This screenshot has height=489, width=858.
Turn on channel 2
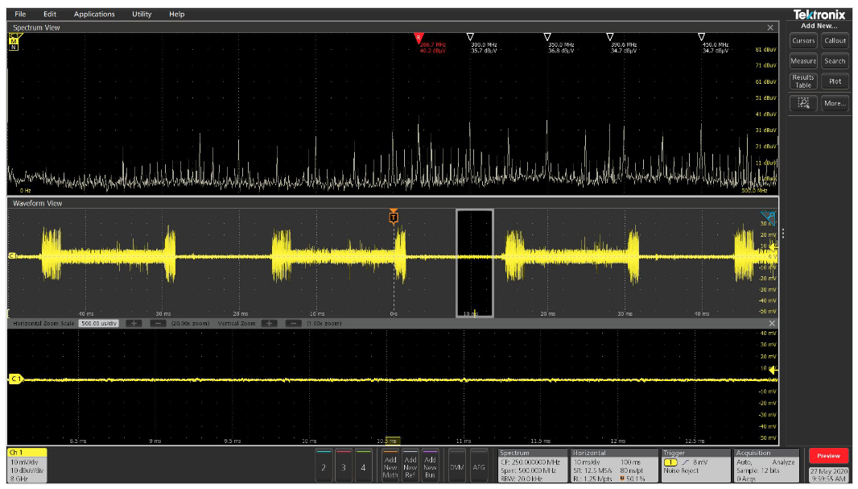(324, 466)
